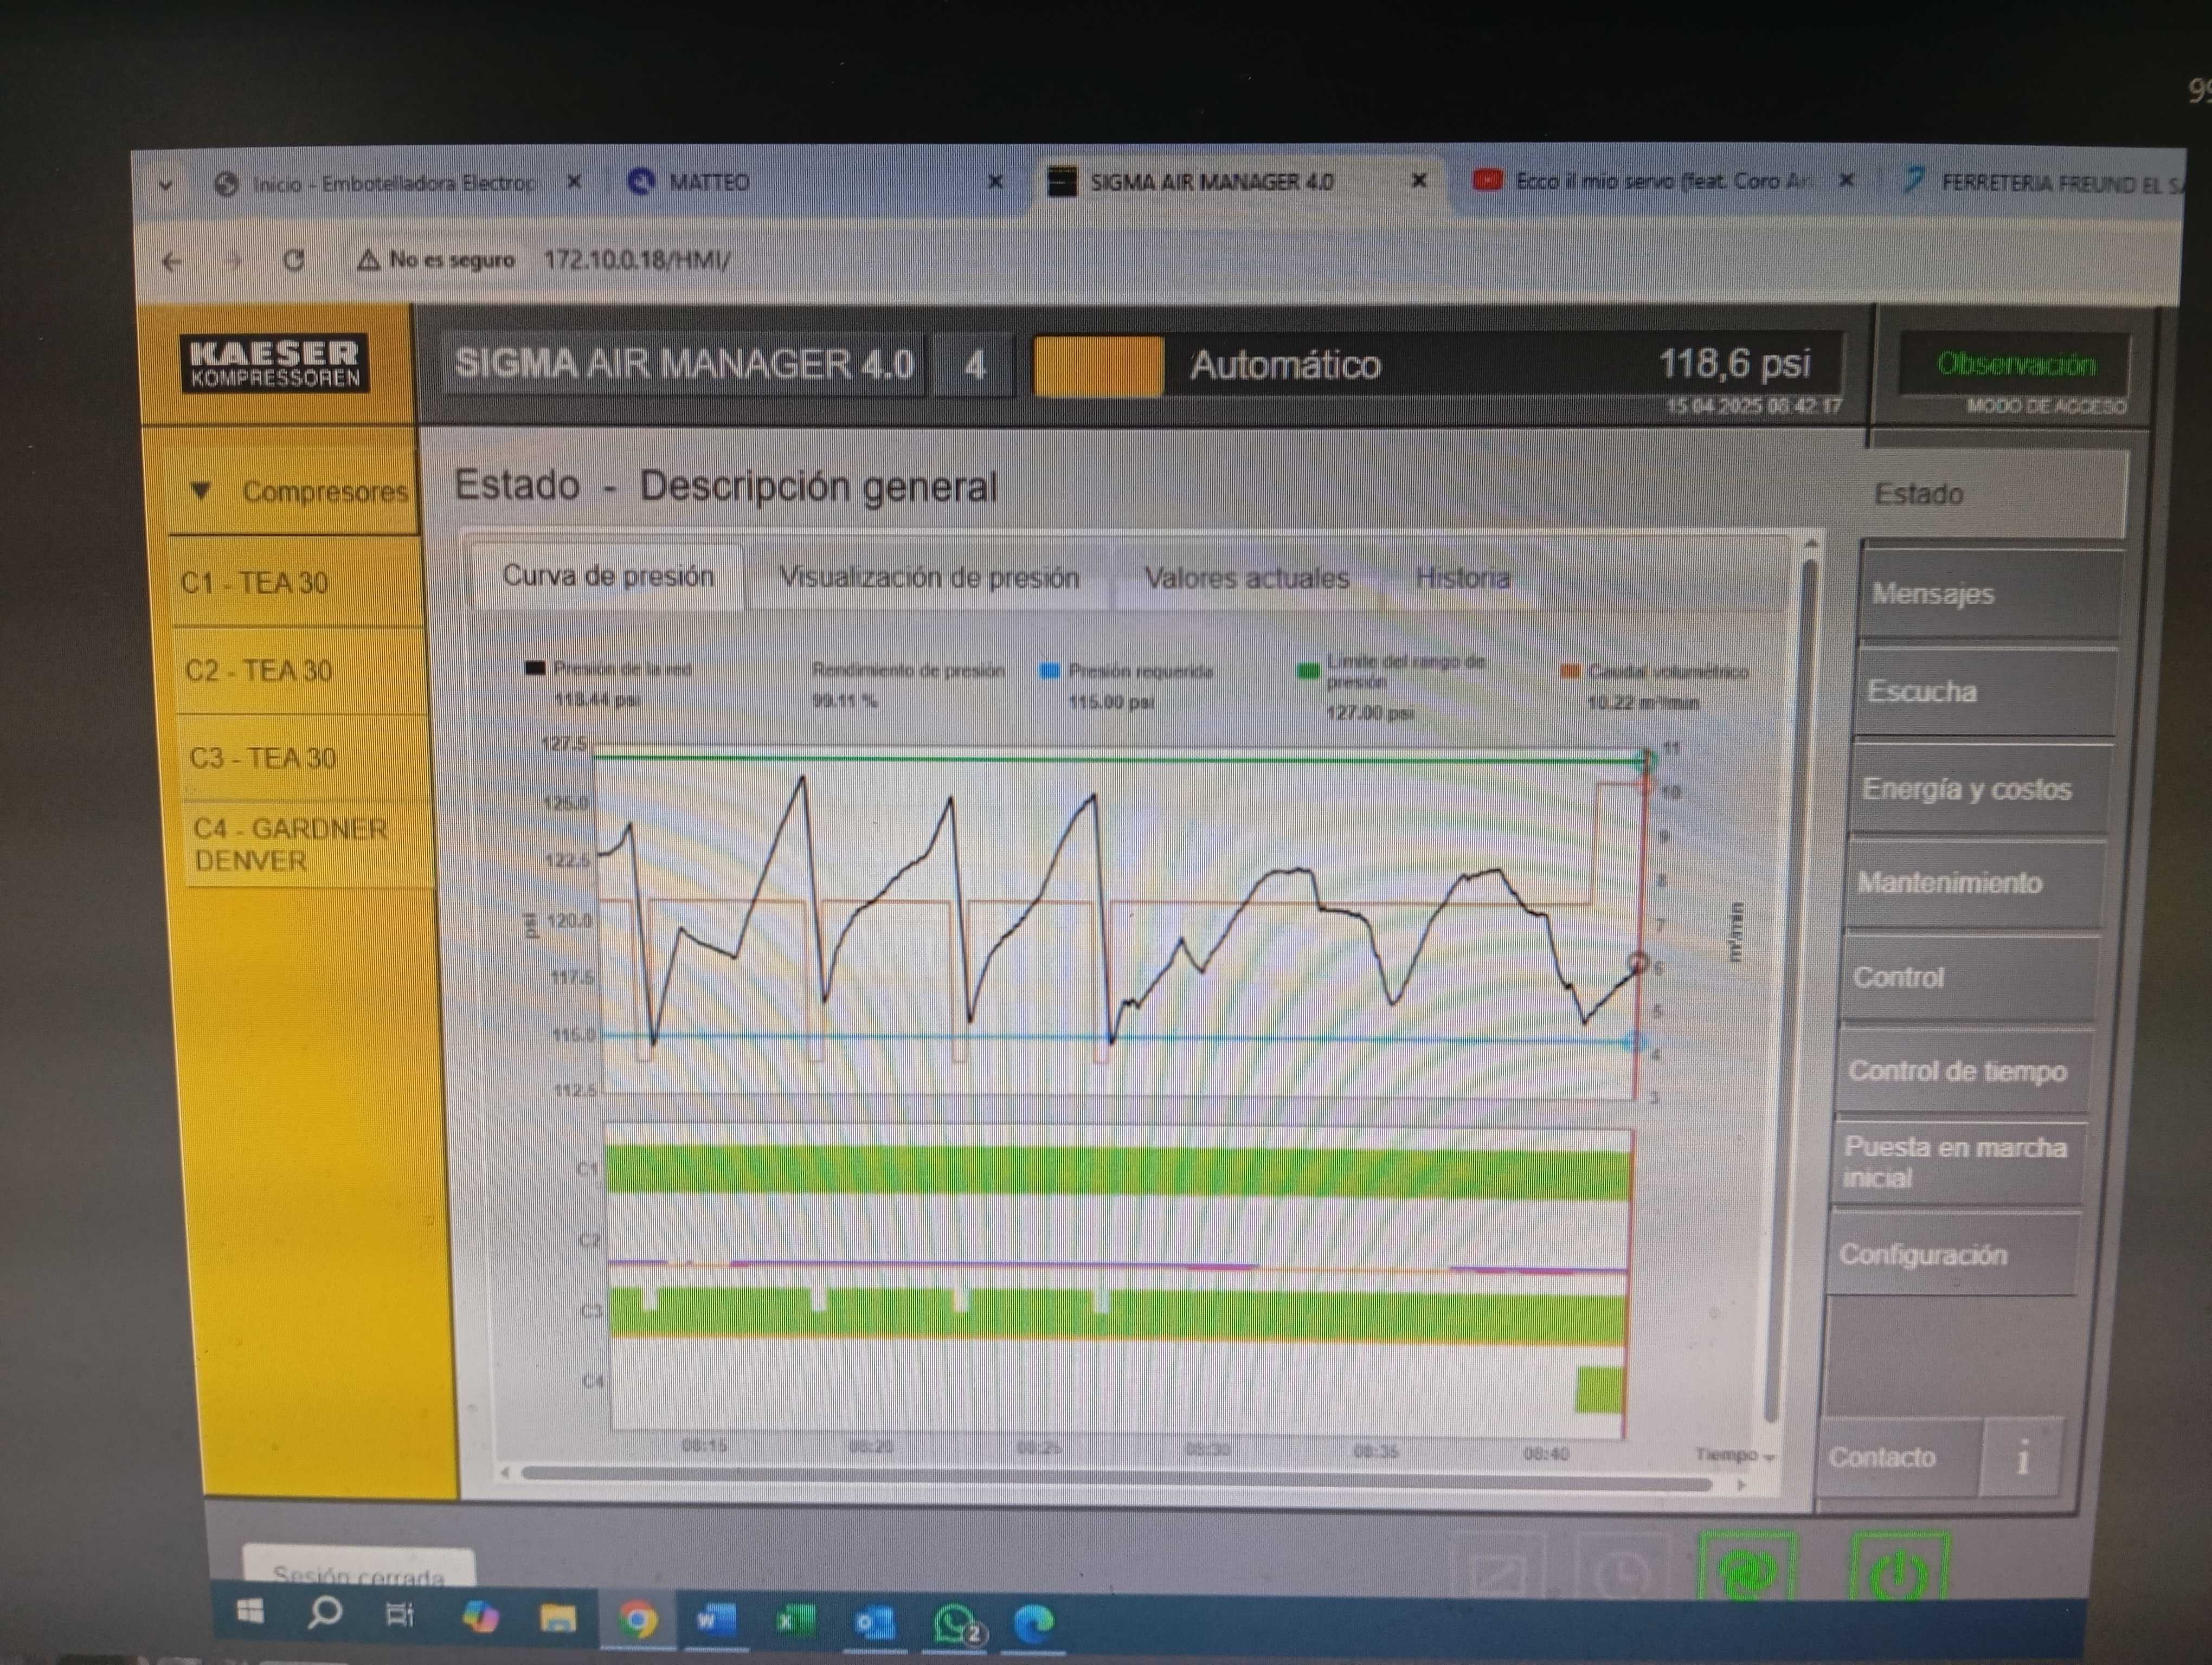Open Excel from taskbar
The width and height of the screenshot is (2212, 1665).
coord(796,1621)
